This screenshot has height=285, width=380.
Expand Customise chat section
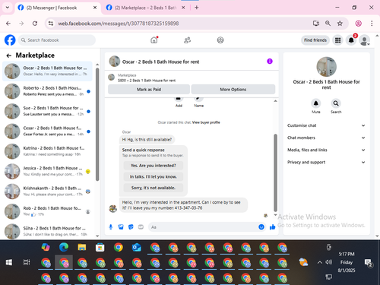click(326, 125)
